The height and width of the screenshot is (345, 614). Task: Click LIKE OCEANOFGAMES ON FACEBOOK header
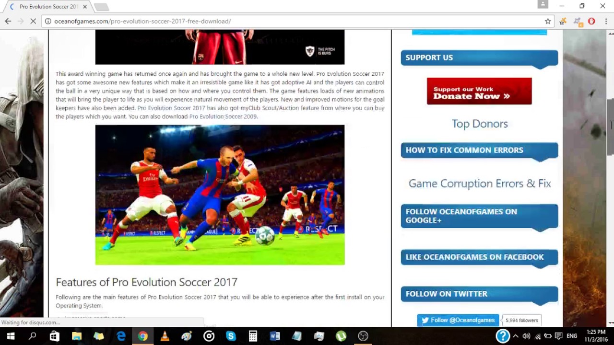pos(479,257)
